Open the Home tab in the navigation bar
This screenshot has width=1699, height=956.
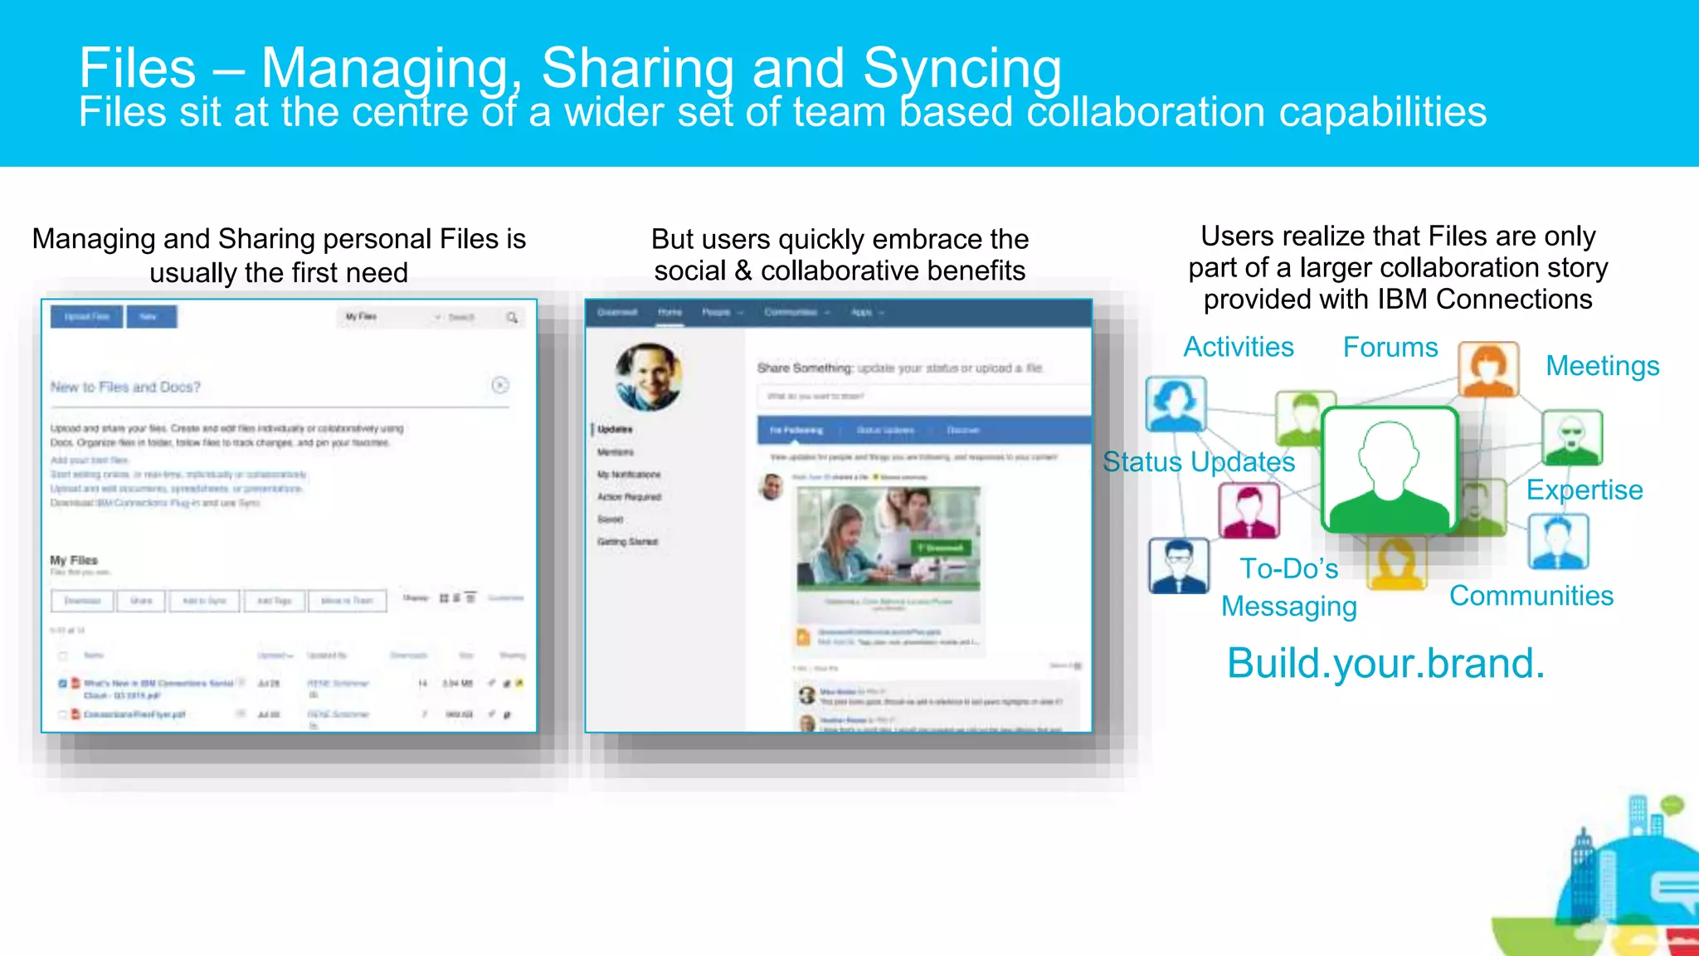(669, 312)
